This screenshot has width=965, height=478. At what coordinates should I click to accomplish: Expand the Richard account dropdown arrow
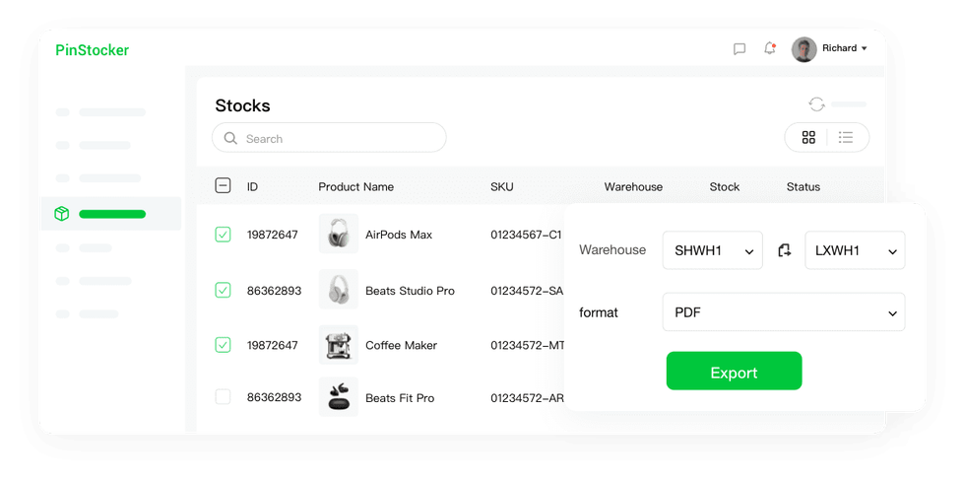(x=865, y=48)
